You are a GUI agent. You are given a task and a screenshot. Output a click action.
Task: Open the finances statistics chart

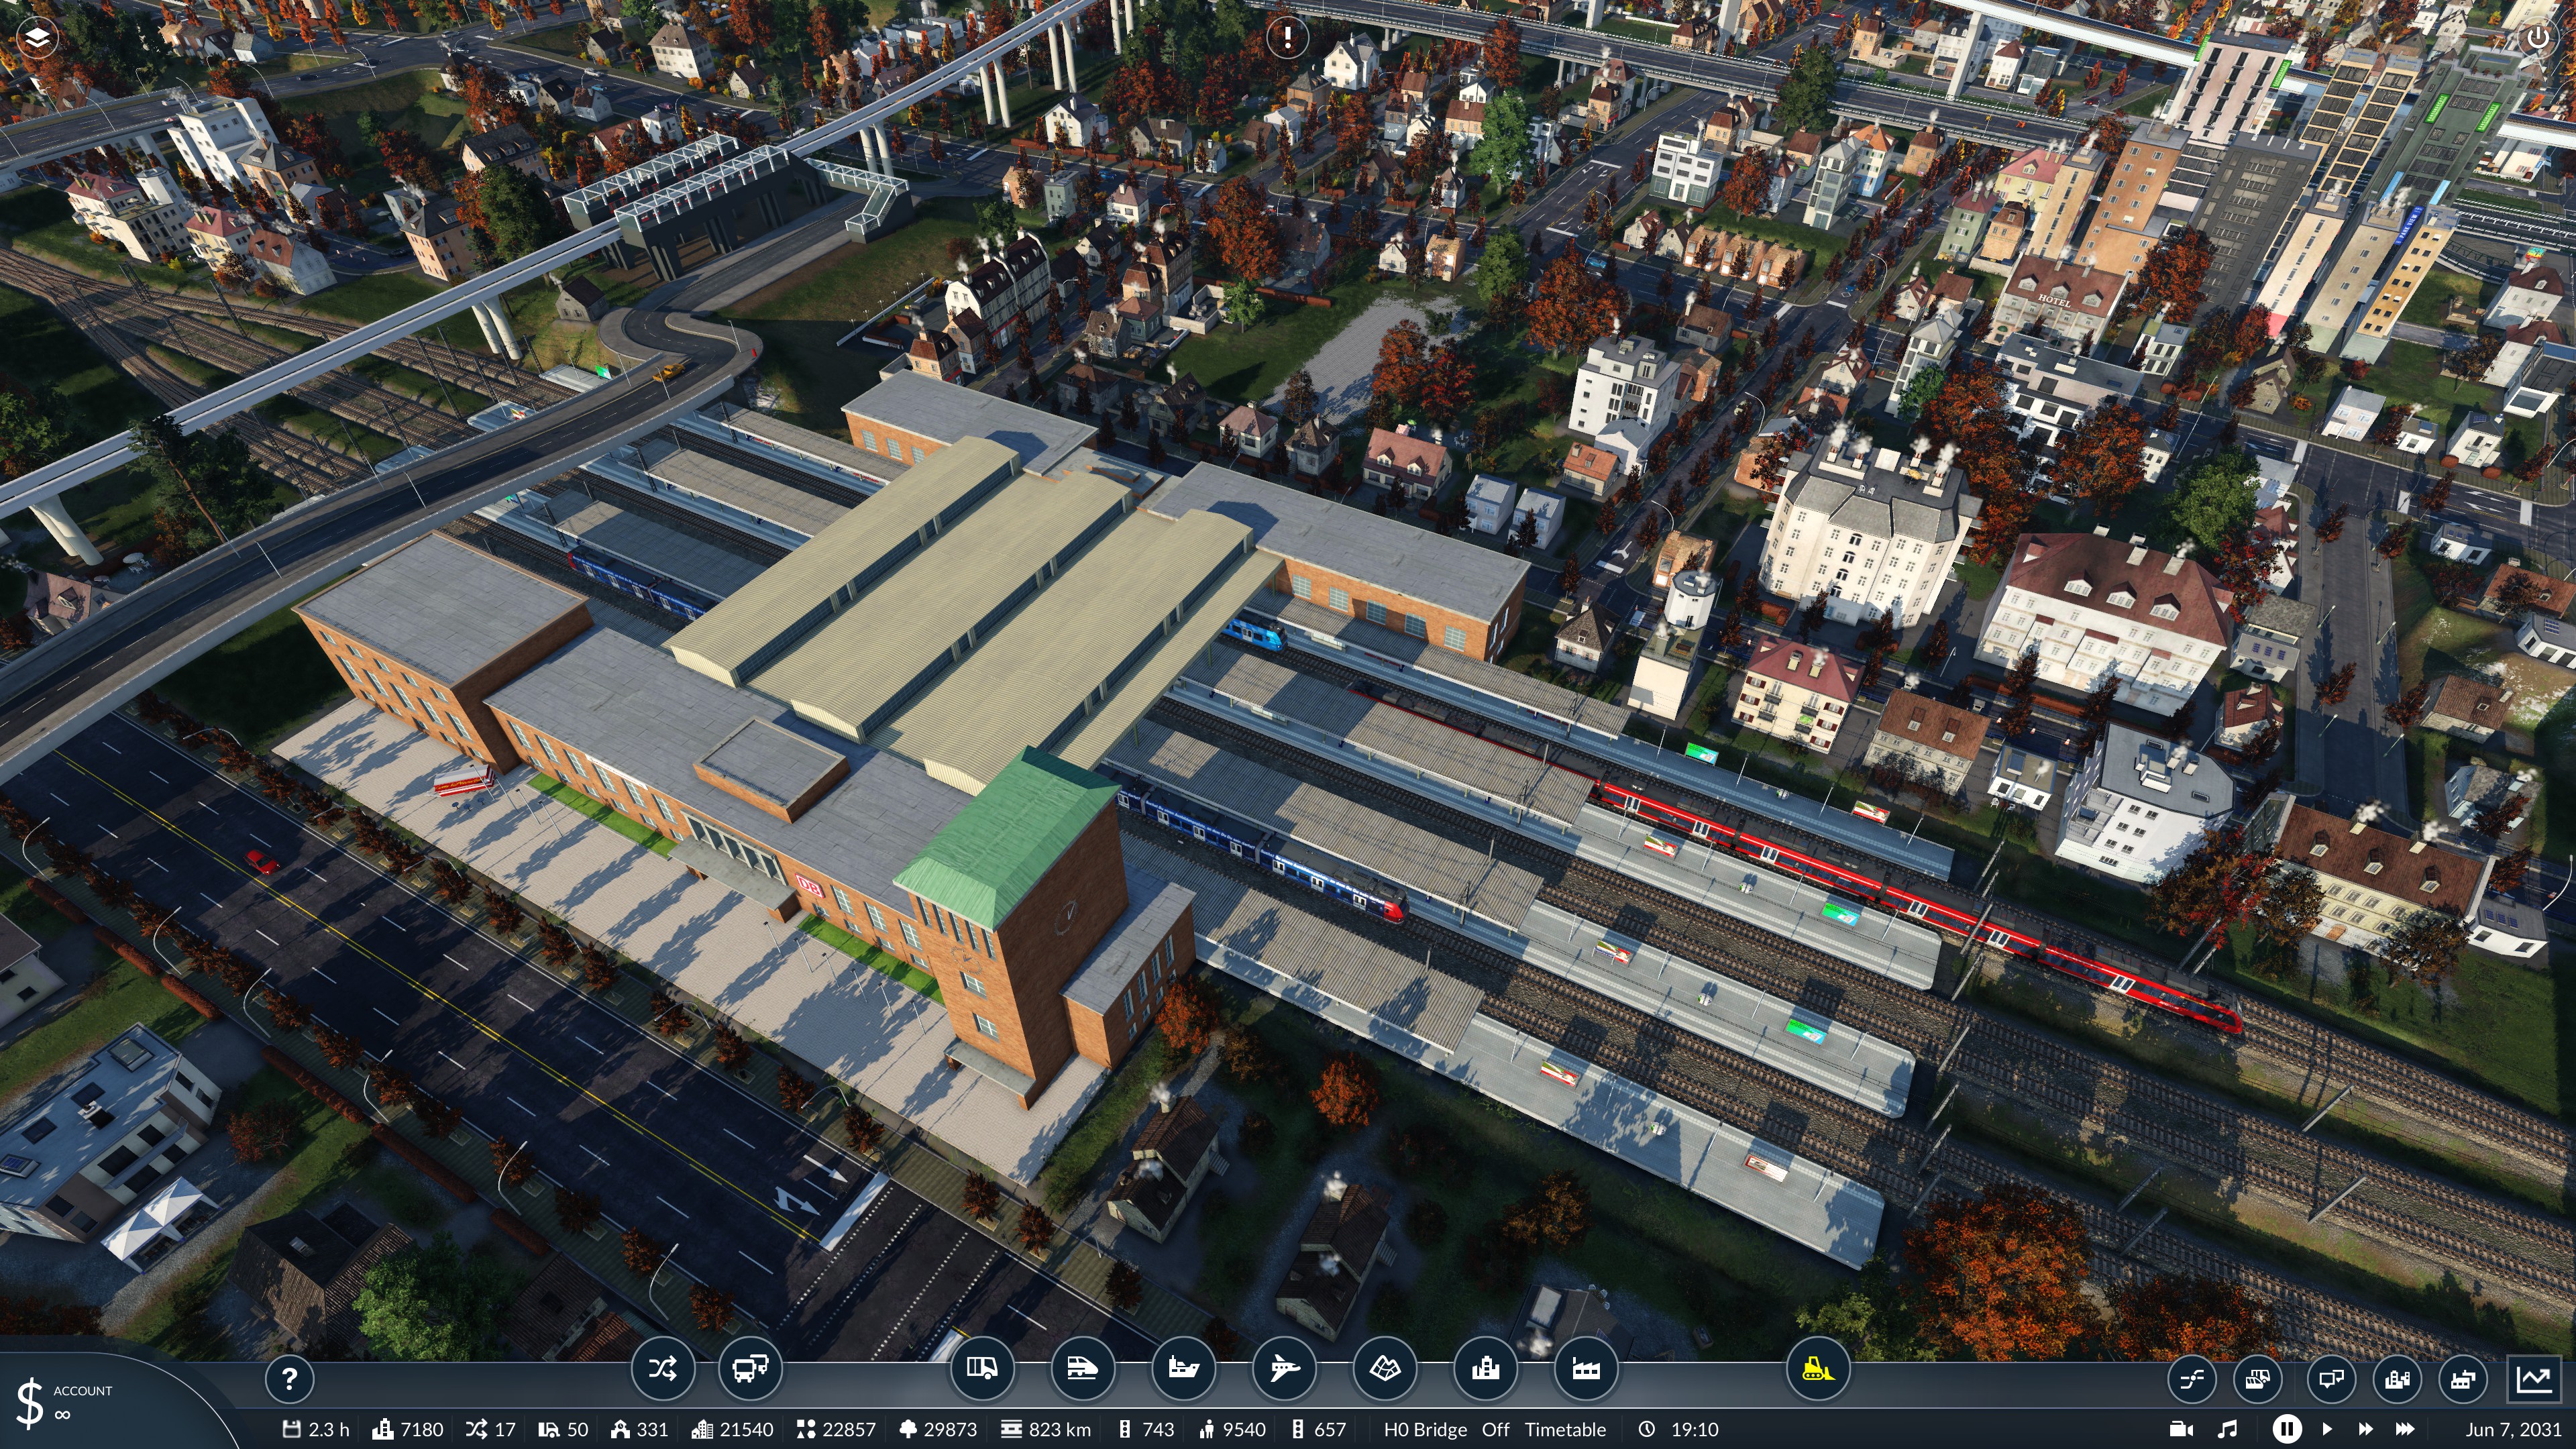(2535, 1380)
